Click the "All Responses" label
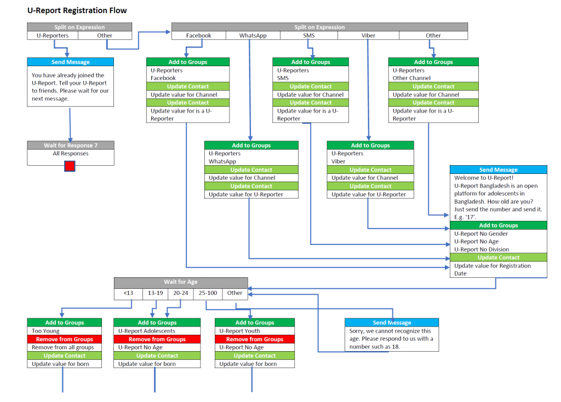This screenshot has width=561, height=402. (71, 153)
